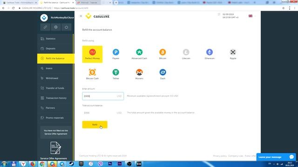Open the Service Offer Agreement document
298x167 pixels.
[x=55, y=148]
